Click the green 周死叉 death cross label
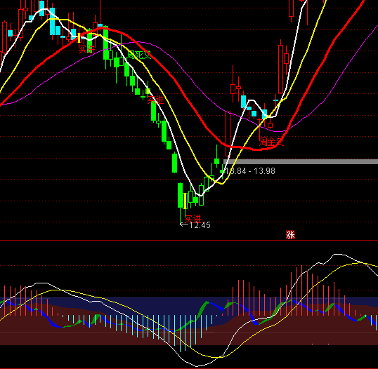378x369 pixels. tap(139, 55)
